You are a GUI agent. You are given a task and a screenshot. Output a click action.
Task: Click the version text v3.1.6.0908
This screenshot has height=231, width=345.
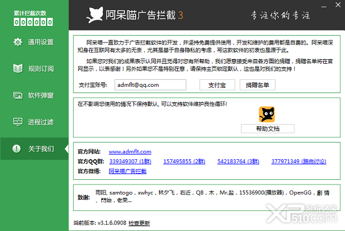(x=112, y=223)
